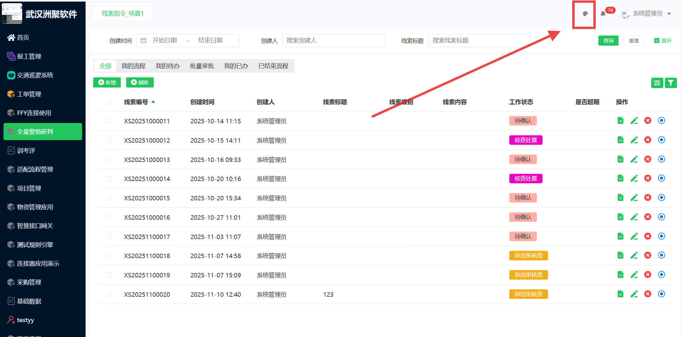Click the 核查处置 status tag for XS20251000012

point(525,140)
